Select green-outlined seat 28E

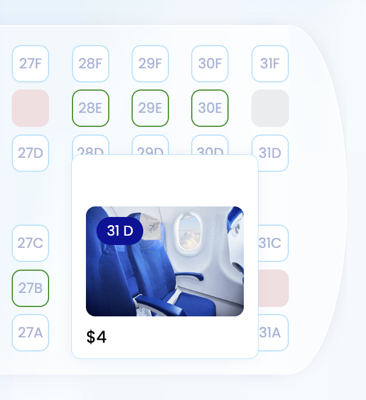tap(91, 108)
